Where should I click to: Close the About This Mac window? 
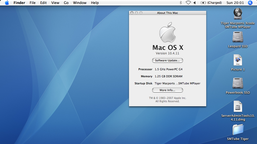(132, 13)
